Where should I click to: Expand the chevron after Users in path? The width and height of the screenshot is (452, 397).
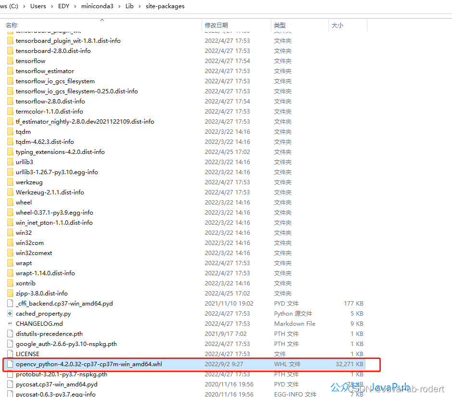pos(52,6)
